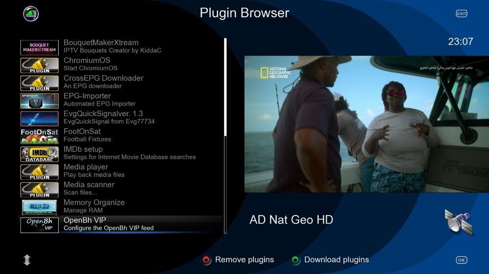Click the green Download plugins button dot
The height and width of the screenshot is (274, 489).
click(295, 260)
